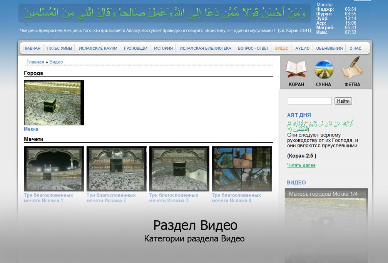Screen dimensions: 388x263
Task: Open thumbnail for Три благословенных мечети Ислама 1
Action: pos(54,168)
